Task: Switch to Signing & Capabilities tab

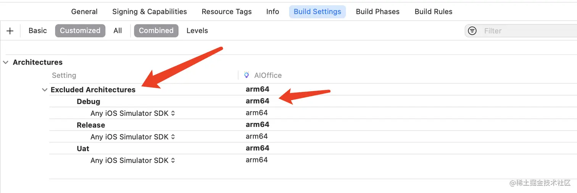Action: 150,12
